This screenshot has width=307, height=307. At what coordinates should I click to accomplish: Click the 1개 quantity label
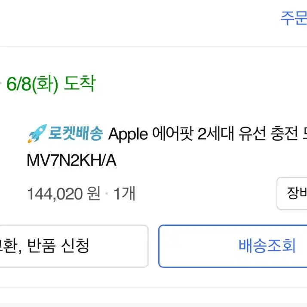click(125, 193)
